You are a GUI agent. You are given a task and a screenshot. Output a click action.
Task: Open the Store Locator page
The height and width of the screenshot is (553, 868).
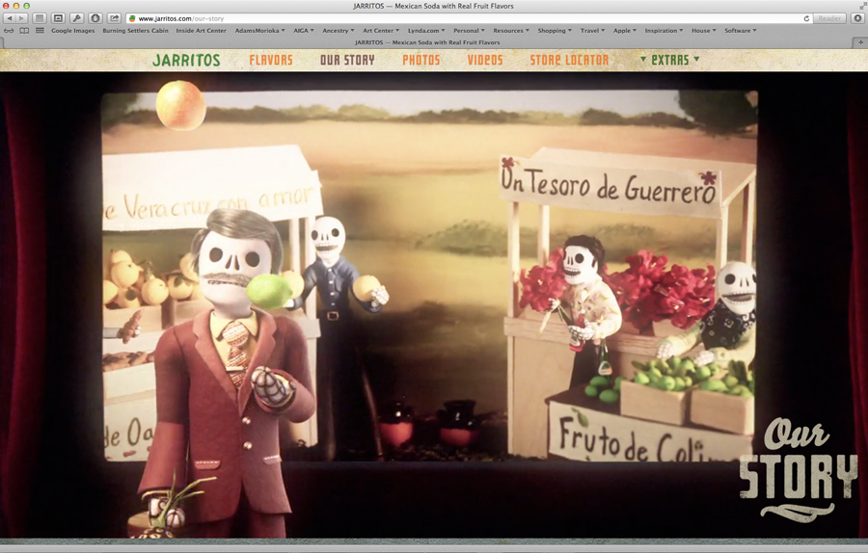click(x=569, y=60)
